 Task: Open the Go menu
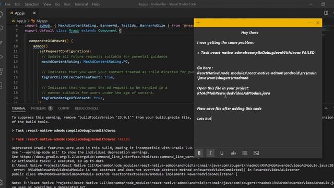click(57, 4)
